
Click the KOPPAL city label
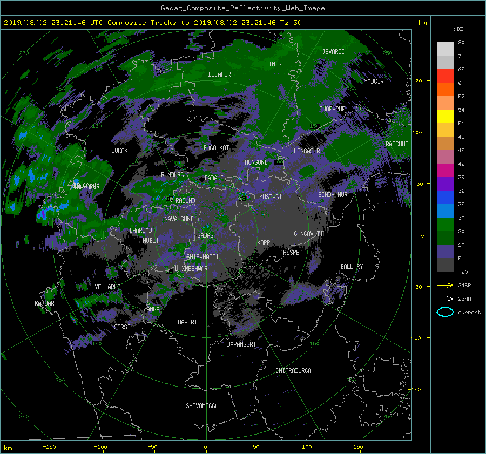pyautogui.click(x=267, y=243)
